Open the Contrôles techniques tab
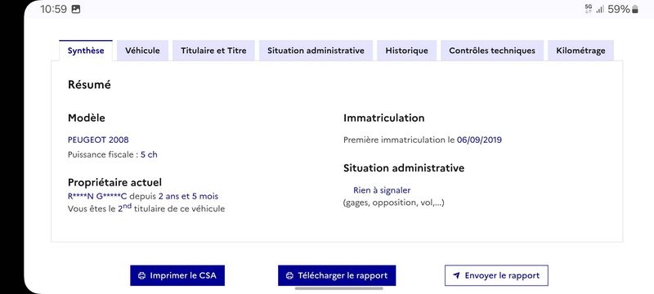654x294 pixels. [x=492, y=51]
